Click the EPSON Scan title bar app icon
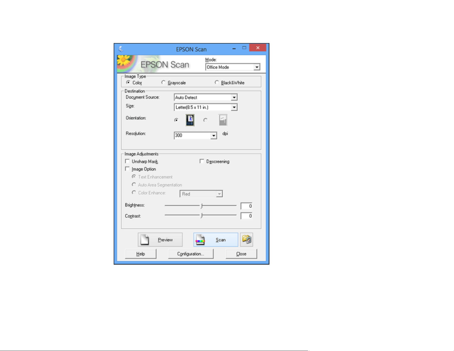 [121, 49]
